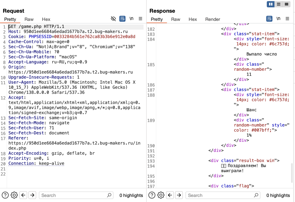The height and width of the screenshot is (202, 295).
Task: Open the Response panel options menu
Action: pos(287,19)
